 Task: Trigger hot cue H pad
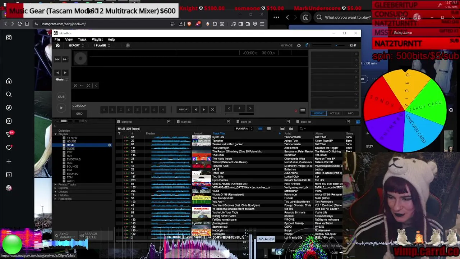[162, 109]
